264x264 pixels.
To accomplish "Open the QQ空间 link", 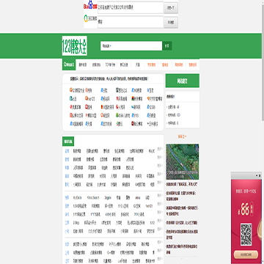I will [137, 206].
